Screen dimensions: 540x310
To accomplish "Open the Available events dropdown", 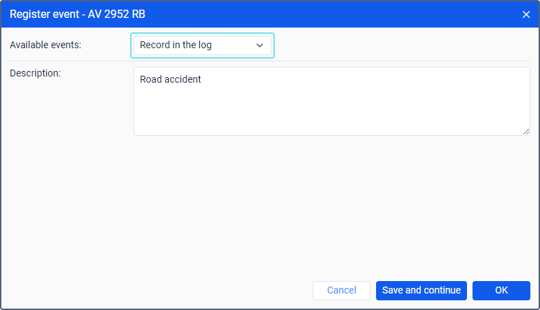I will point(202,45).
